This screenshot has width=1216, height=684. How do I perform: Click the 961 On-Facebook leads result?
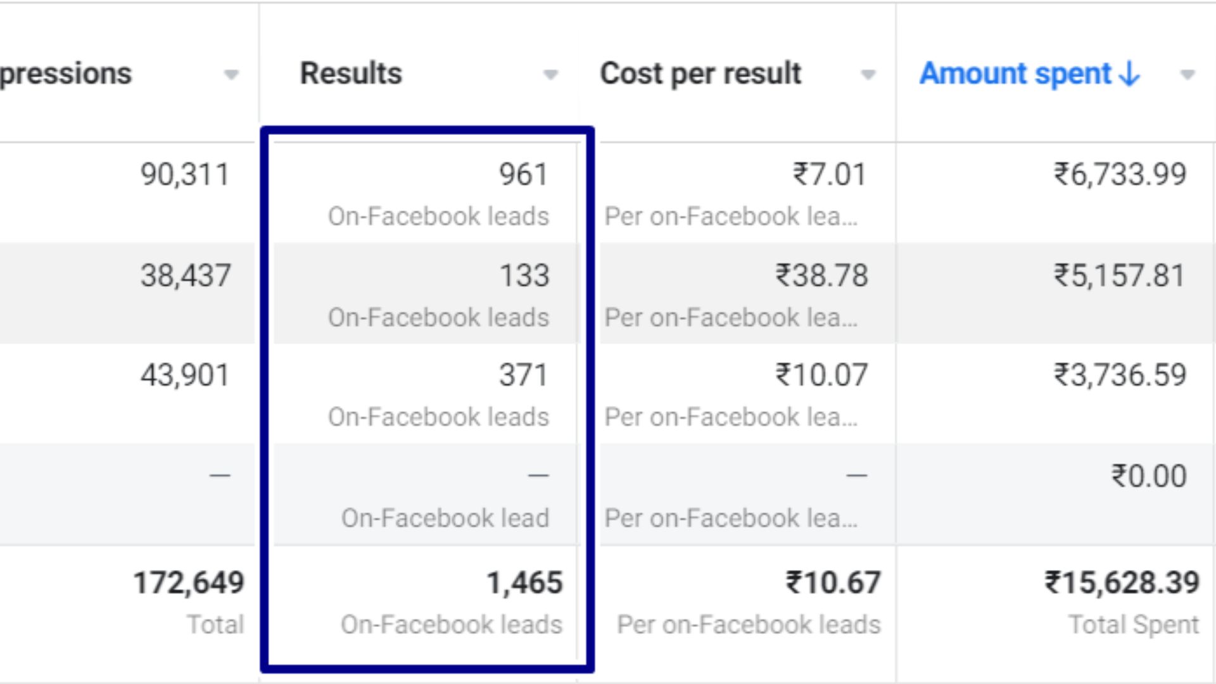click(523, 175)
